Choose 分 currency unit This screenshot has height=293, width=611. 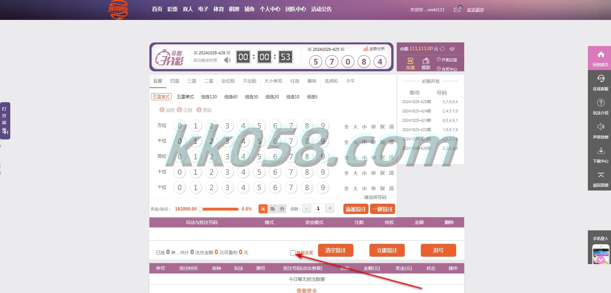pyautogui.click(x=282, y=209)
